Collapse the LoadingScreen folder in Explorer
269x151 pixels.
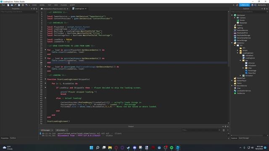pos(237,53)
